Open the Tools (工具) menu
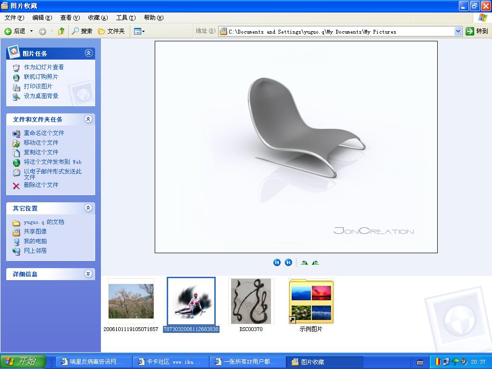492x369 pixels. (126, 18)
